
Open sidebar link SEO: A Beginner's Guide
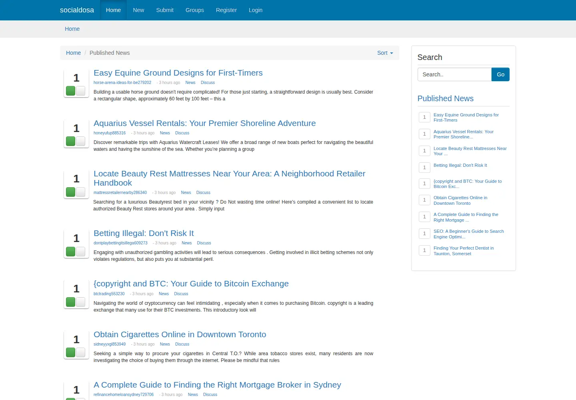[469, 234]
